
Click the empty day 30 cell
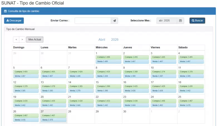click(136, 116)
